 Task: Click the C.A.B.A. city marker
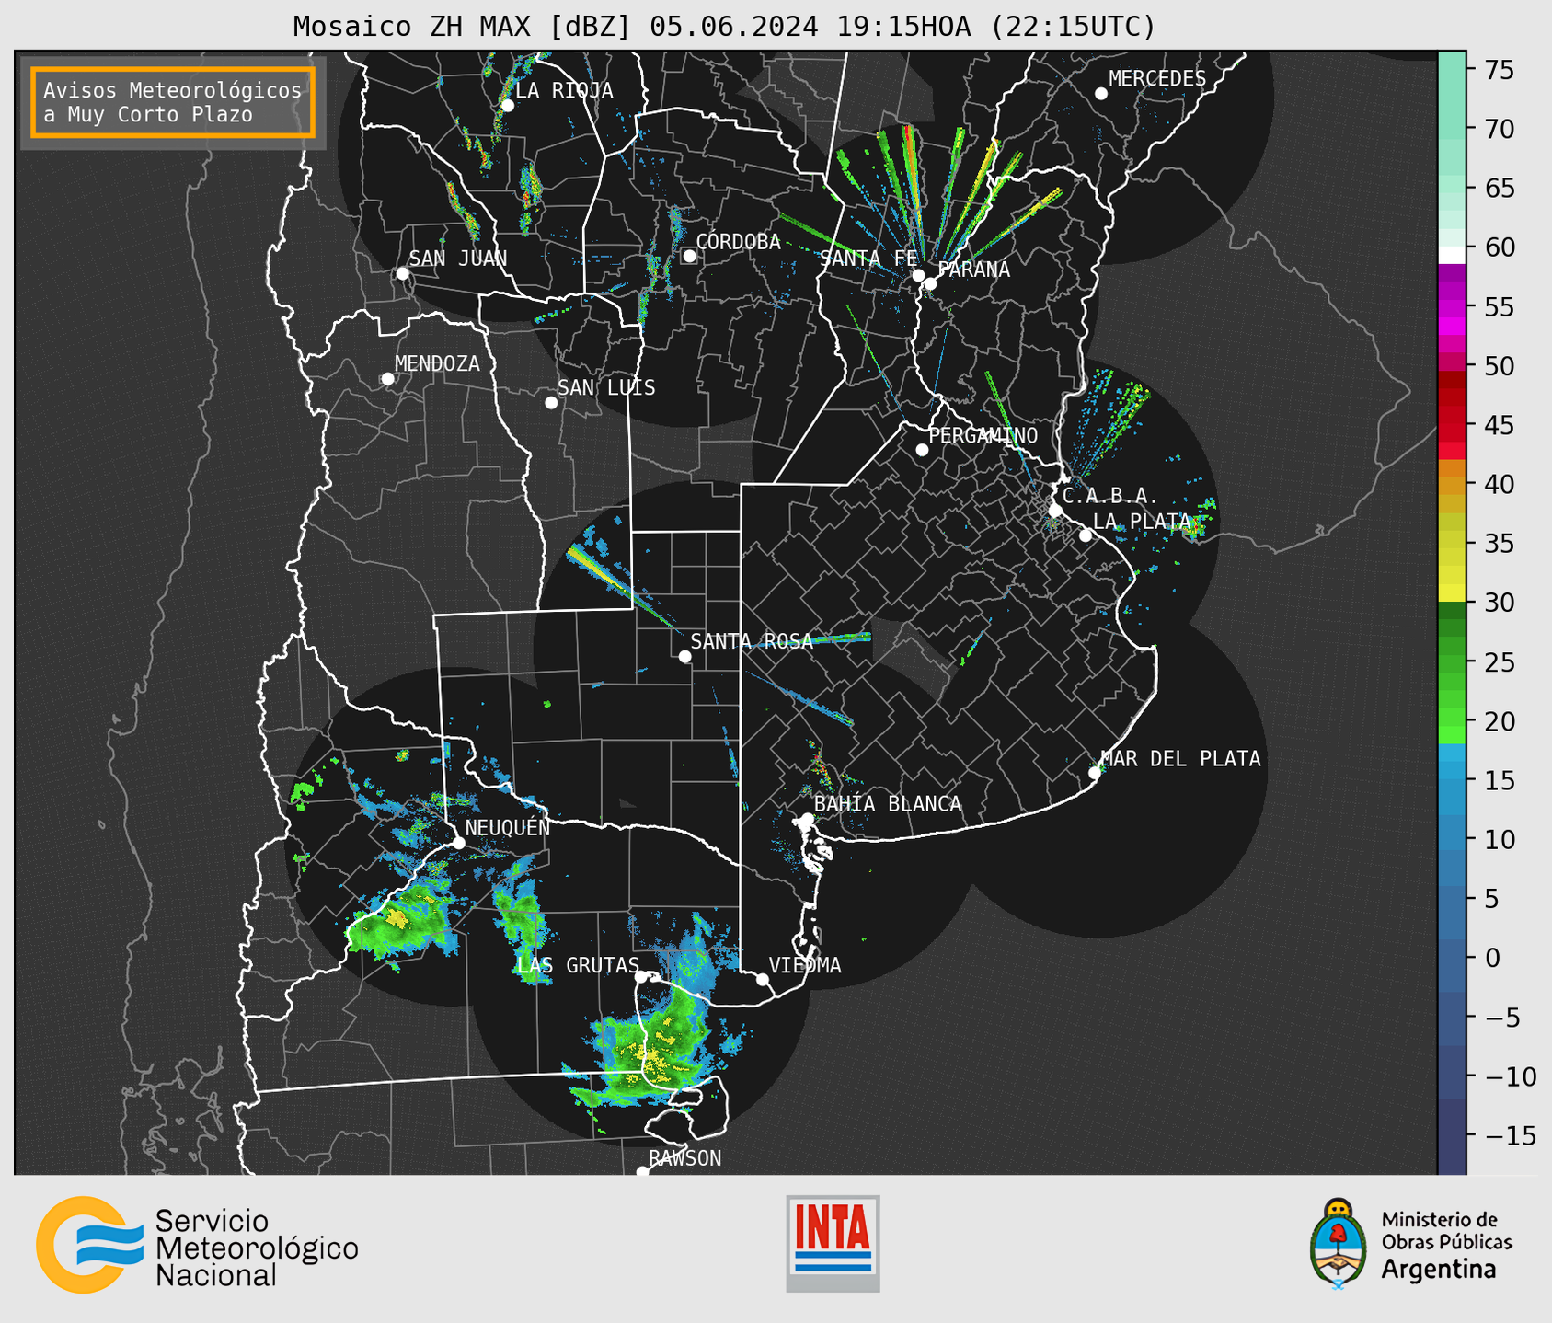pos(1056,511)
